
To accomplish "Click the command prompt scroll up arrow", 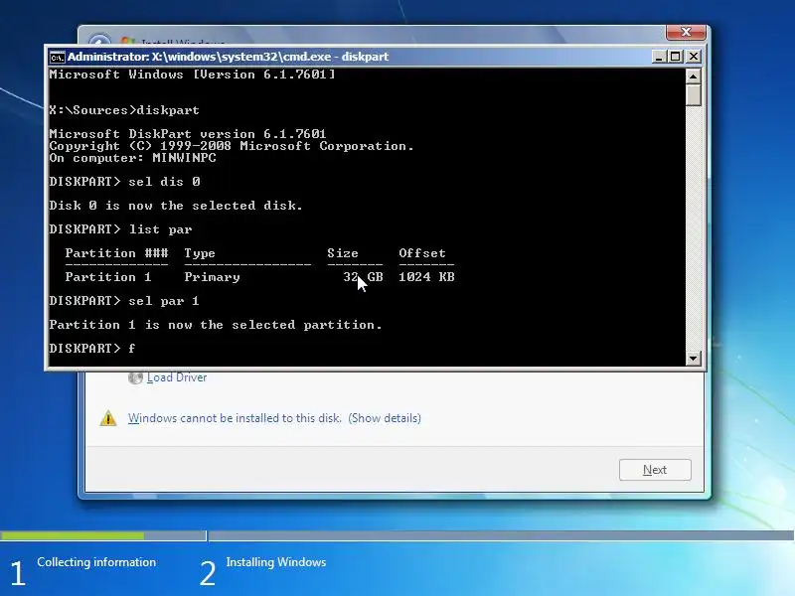I will tap(693, 76).
